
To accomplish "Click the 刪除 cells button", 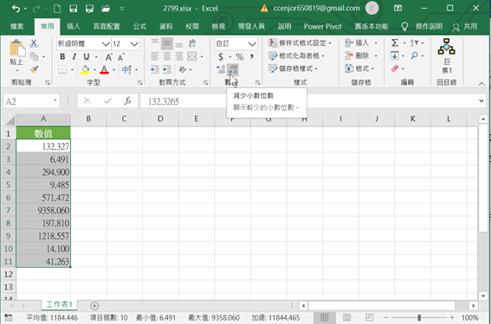I will tap(361, 55).
